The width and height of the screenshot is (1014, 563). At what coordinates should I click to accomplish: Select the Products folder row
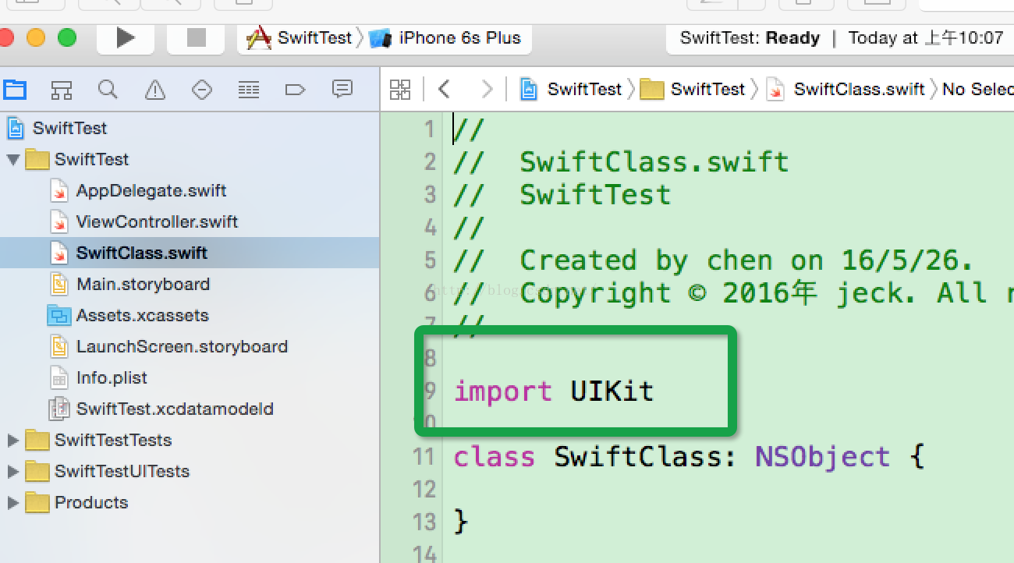[190, 502]
